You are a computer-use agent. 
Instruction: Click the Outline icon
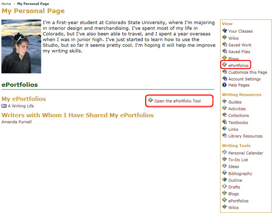click(225, 179)
